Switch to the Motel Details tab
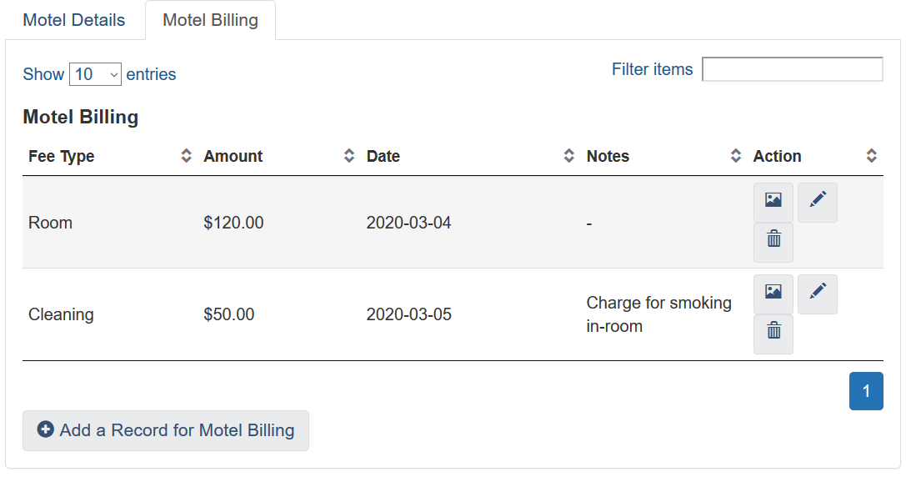The image size is (906, 477). click(x=74, y=20)
